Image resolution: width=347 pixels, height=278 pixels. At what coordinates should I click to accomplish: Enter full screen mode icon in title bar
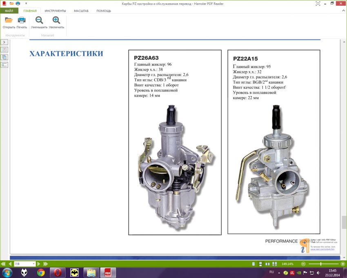tap(318, 3)
